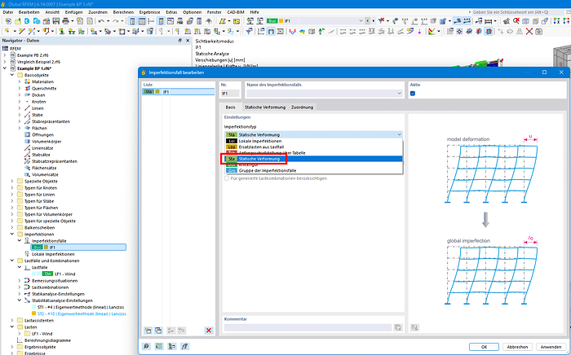The width and height of the screenshot is (571, 355).
Task: Select 'Stabrepräsentanten' in Navigator tree
Action: [x=51, y=121]
